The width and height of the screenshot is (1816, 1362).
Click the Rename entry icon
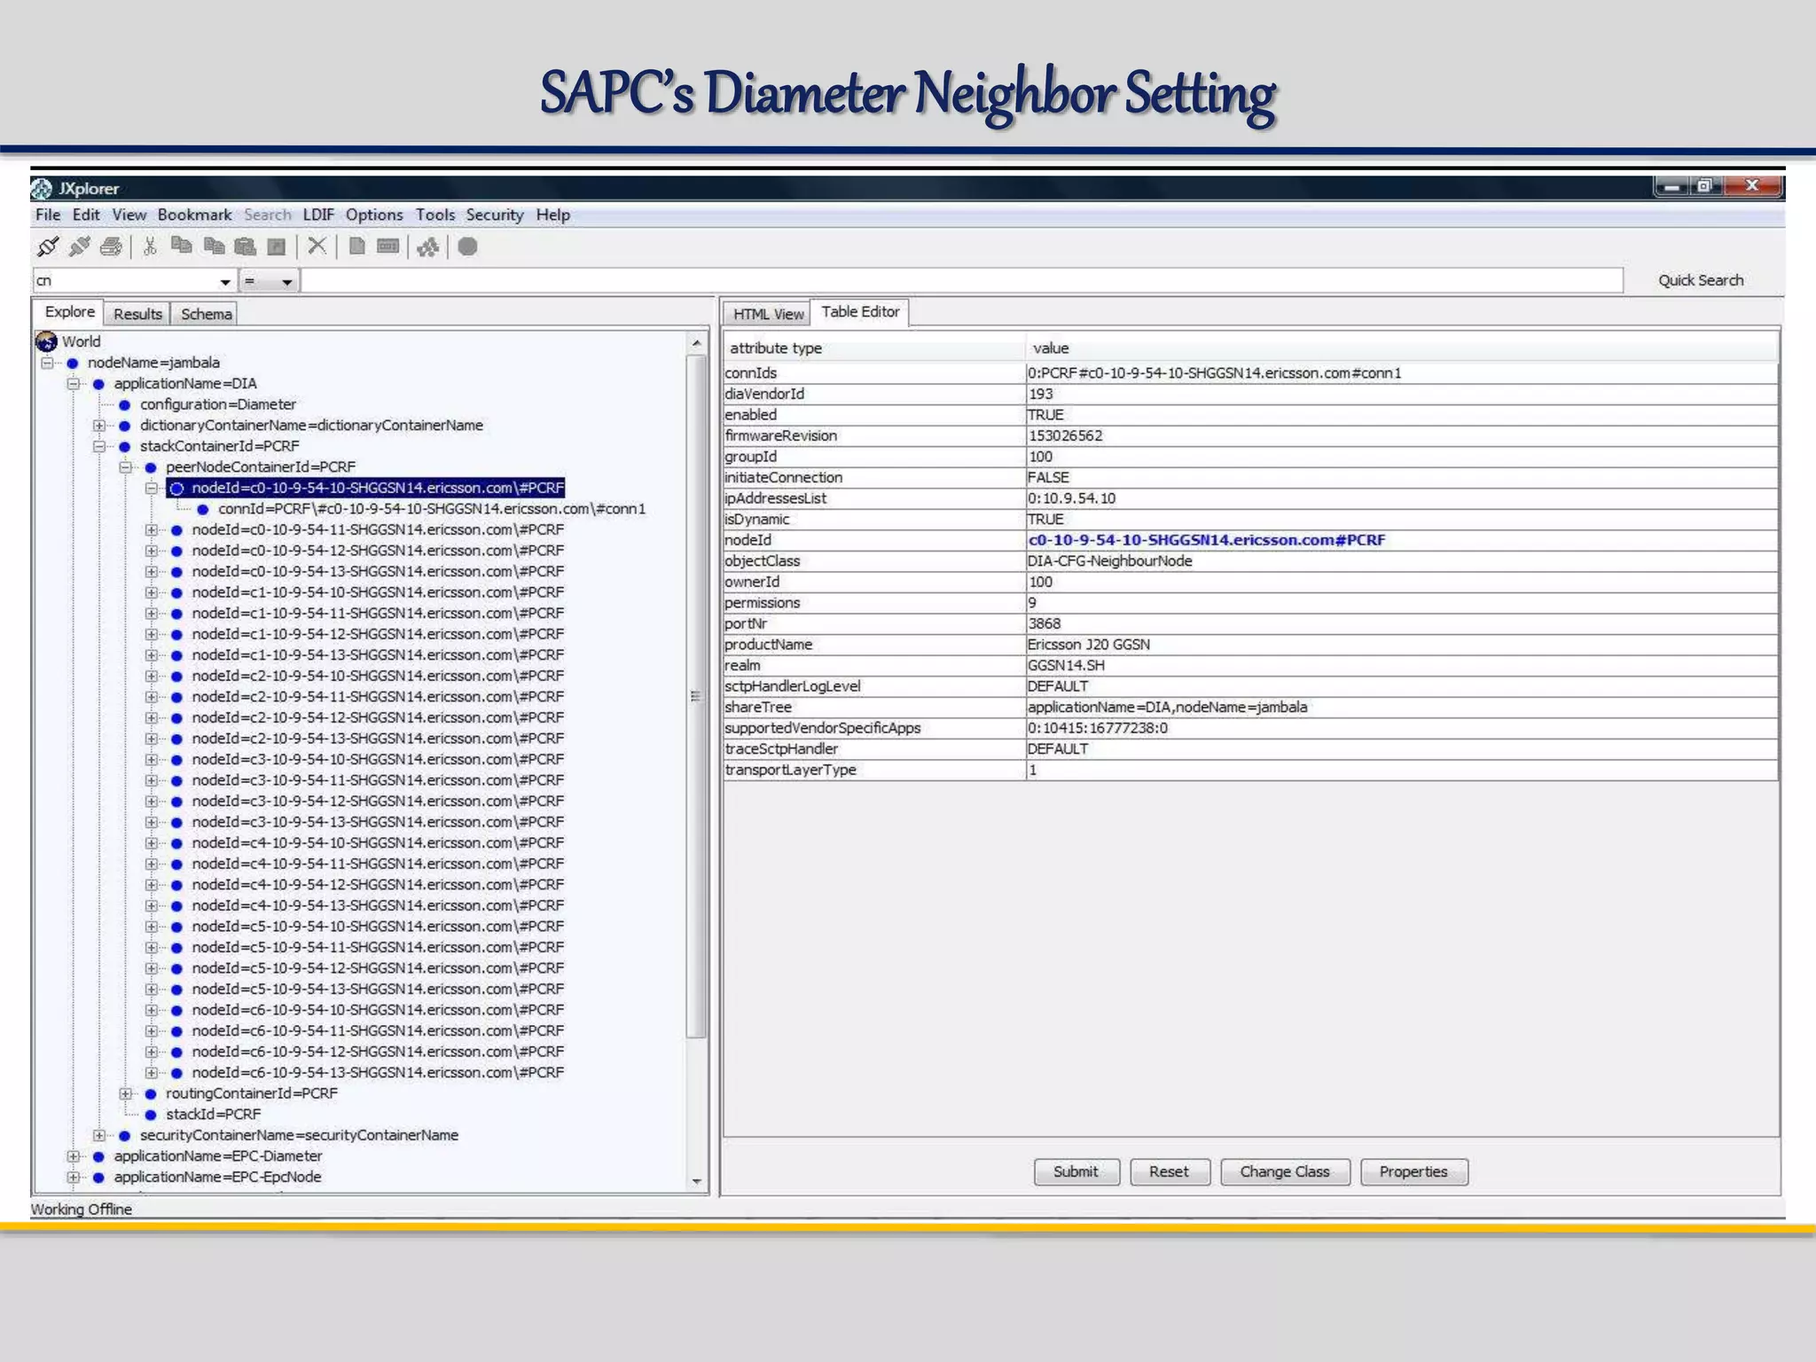coord(388,247)
